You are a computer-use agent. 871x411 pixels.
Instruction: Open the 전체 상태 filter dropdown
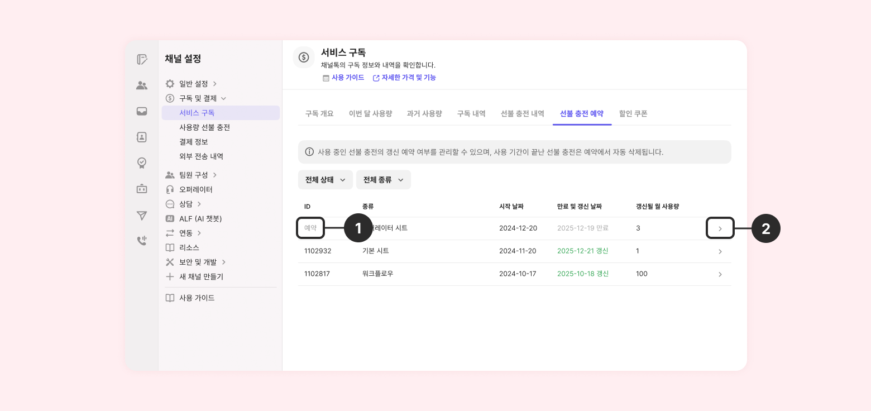click(x=325, y=180)
